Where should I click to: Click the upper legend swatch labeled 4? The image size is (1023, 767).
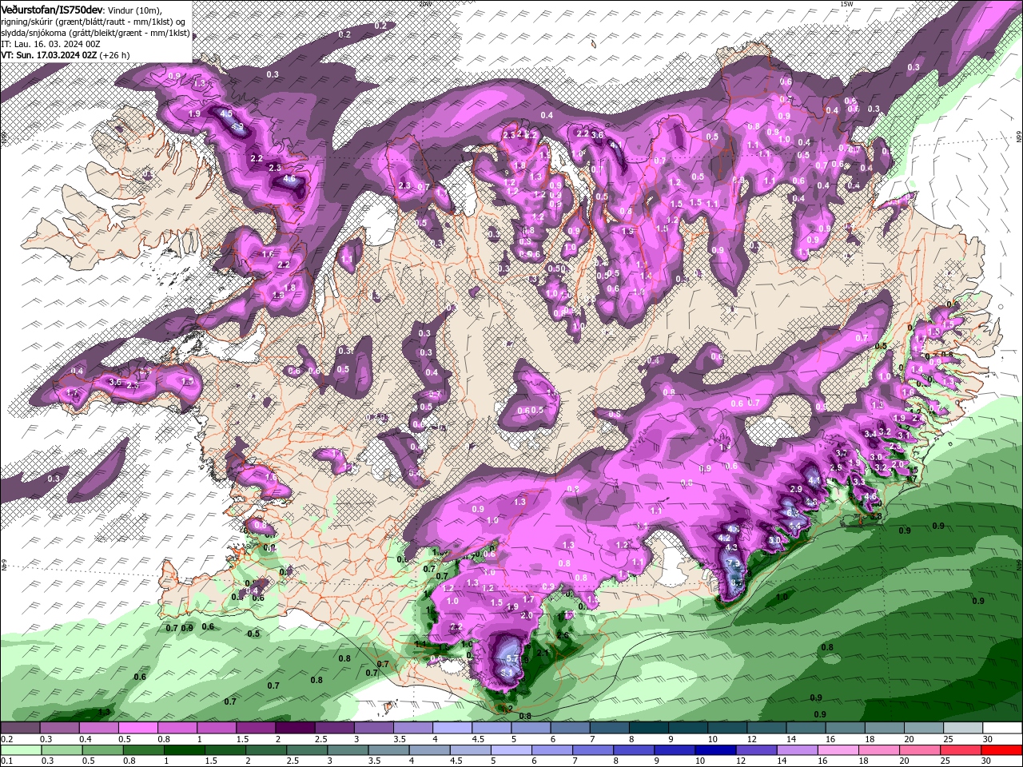(452, 728)
